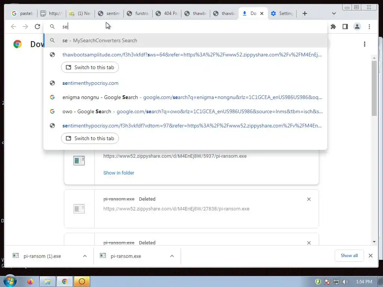Expand options for pi-ransom (1).exe download
The height and width of the screenshot is (287, 383).
click(85, 256)
